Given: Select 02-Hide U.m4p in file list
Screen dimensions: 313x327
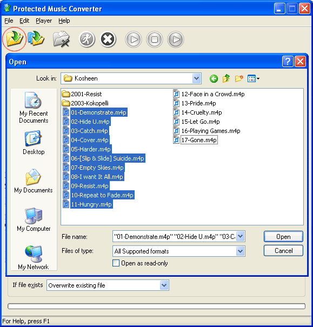Looking at the screenshot, I should 86,122.
